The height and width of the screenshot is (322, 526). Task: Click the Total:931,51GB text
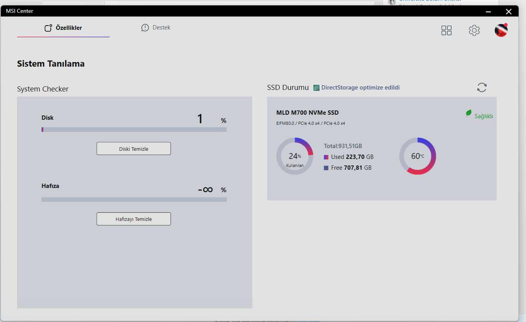click(343, 146)
